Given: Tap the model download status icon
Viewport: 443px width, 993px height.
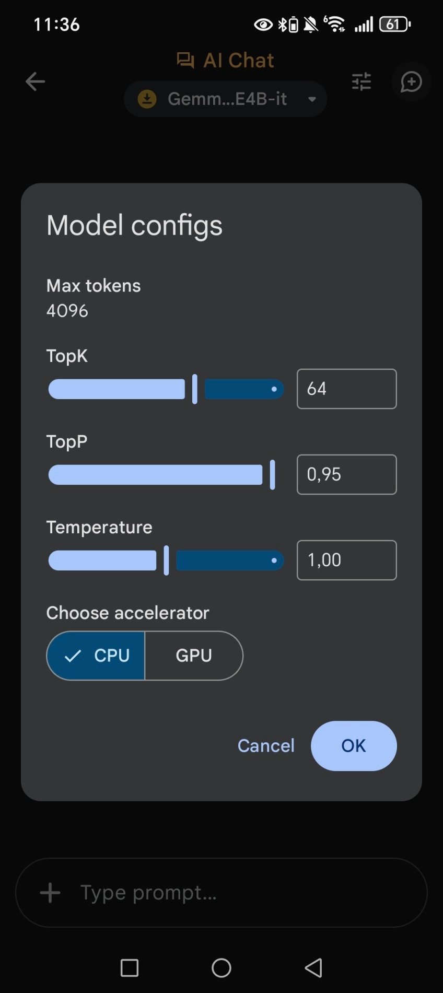Looking at the screenshot, I should pos(147,99).
